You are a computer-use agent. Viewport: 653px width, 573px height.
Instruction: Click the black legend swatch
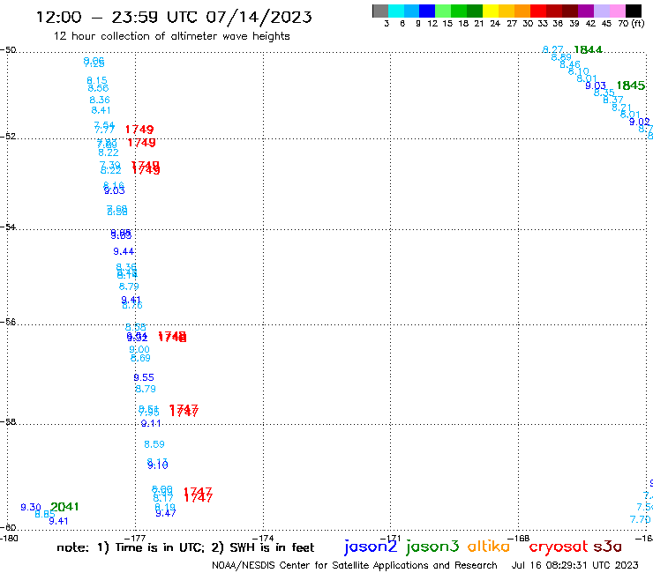pos(634,11)
